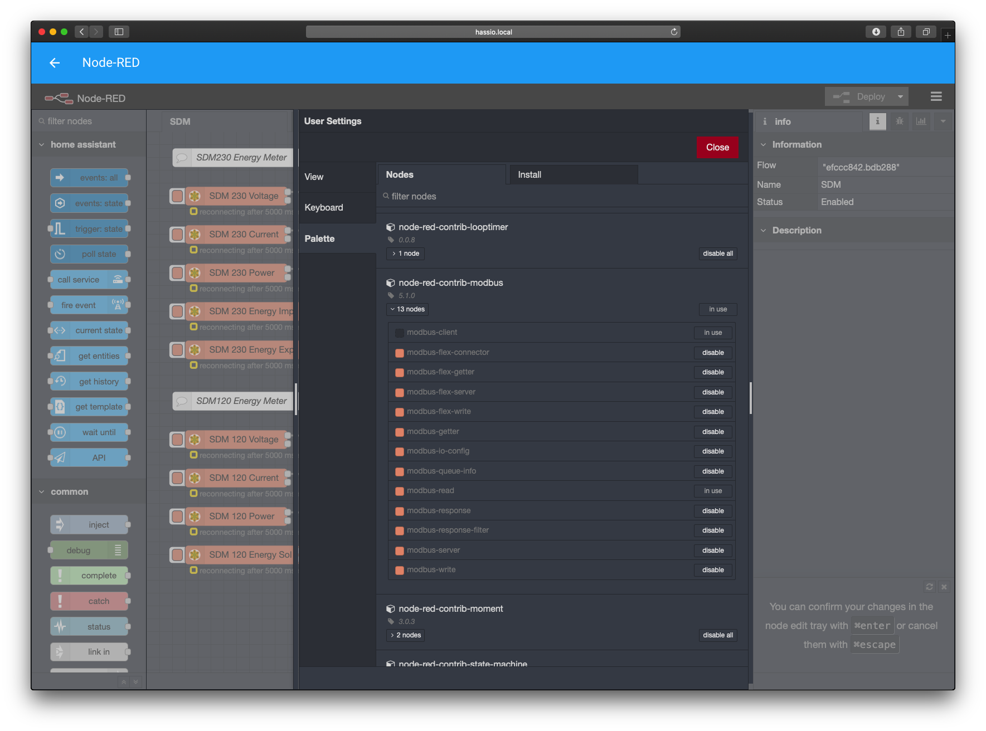Collapse the home assistant palette category
Image resolution: width=986 pixels, height=731 pixels.
(x=89, y=145)
